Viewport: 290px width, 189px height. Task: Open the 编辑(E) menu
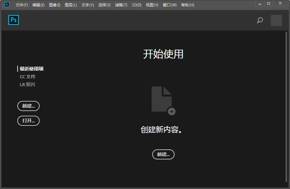pyautogui.click(x=38, y=5)
